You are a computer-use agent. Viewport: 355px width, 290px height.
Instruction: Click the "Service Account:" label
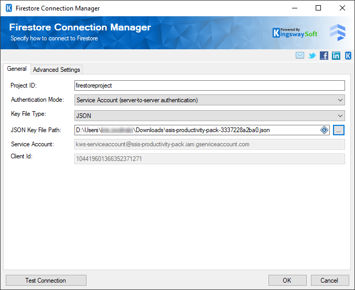click(33, 144)
